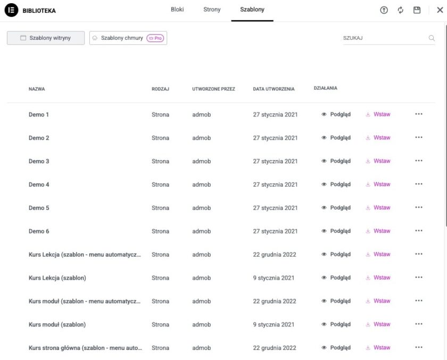This screenshot has height=360, width=447.
Task: Open the three-dot menu for Kurs moduł (szablon)
Action: tap(419, 324)
